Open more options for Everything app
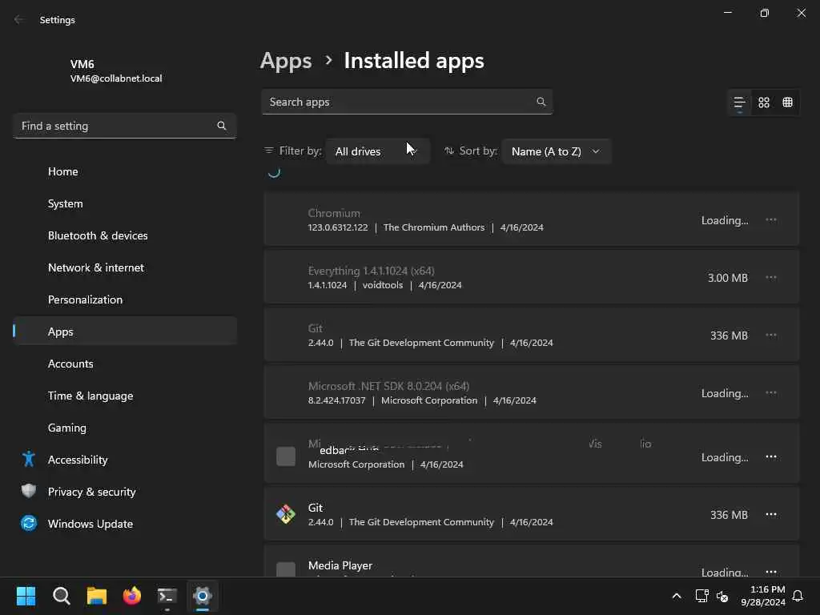This screenshot has width=820, height=615. (771, 277)
